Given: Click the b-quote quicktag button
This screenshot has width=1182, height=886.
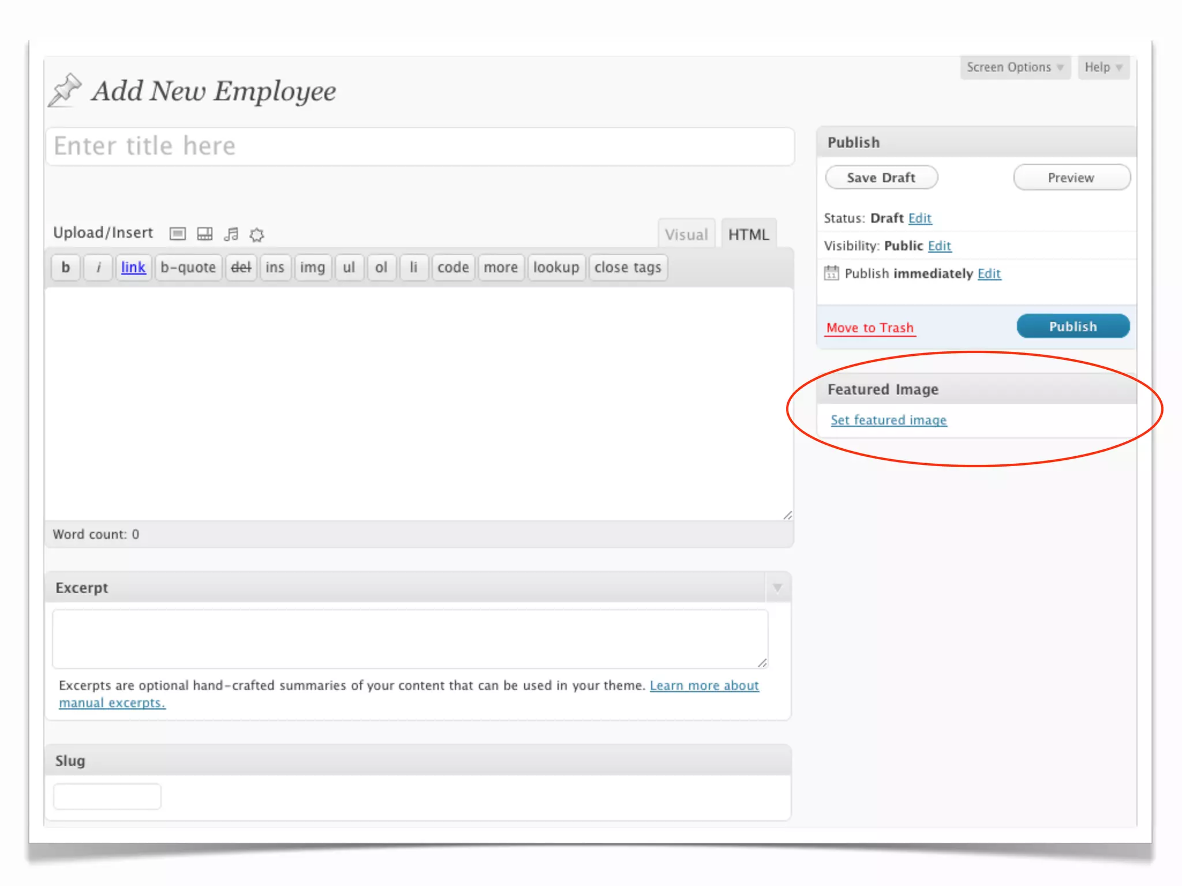Looking at the screenshot, I should coord(188,268).
